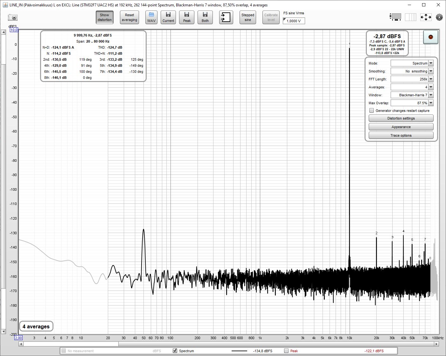446x356 pixels.
Task: Open Trace options
Action: [x=401, y=135]
